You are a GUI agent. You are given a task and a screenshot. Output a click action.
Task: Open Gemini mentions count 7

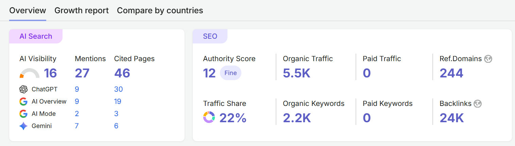tap(77, 126)
